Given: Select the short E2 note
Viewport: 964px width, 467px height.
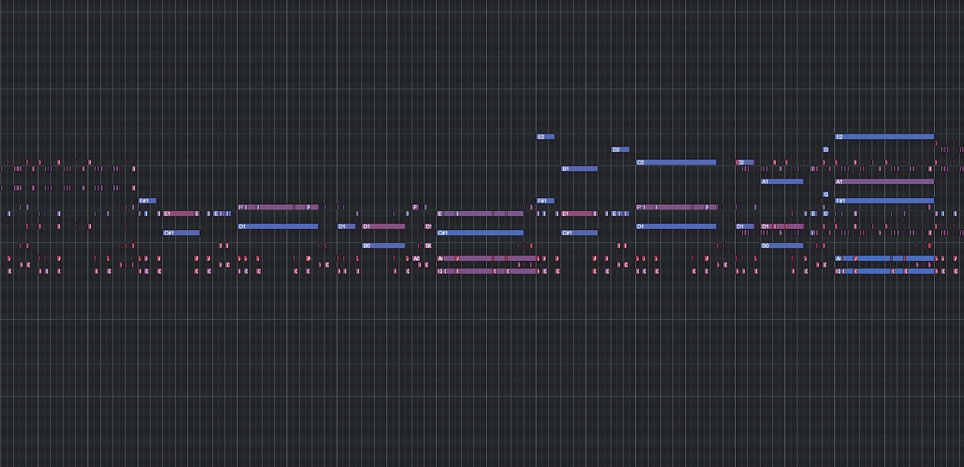Looking at the screenshot, I should (545, 137).
